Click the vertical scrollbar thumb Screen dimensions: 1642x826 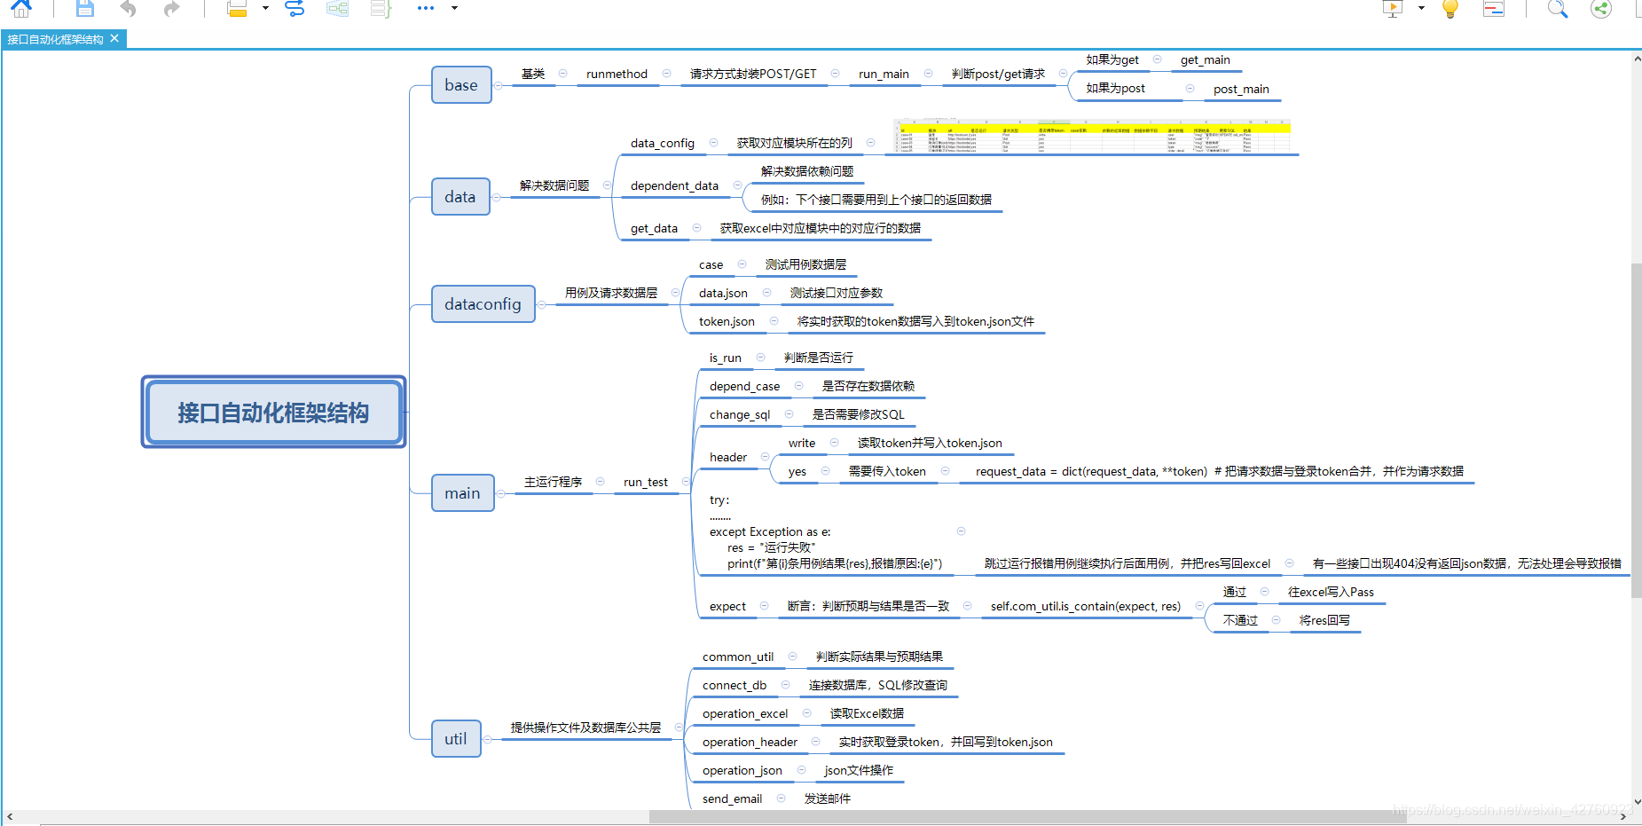[1636, 430]
